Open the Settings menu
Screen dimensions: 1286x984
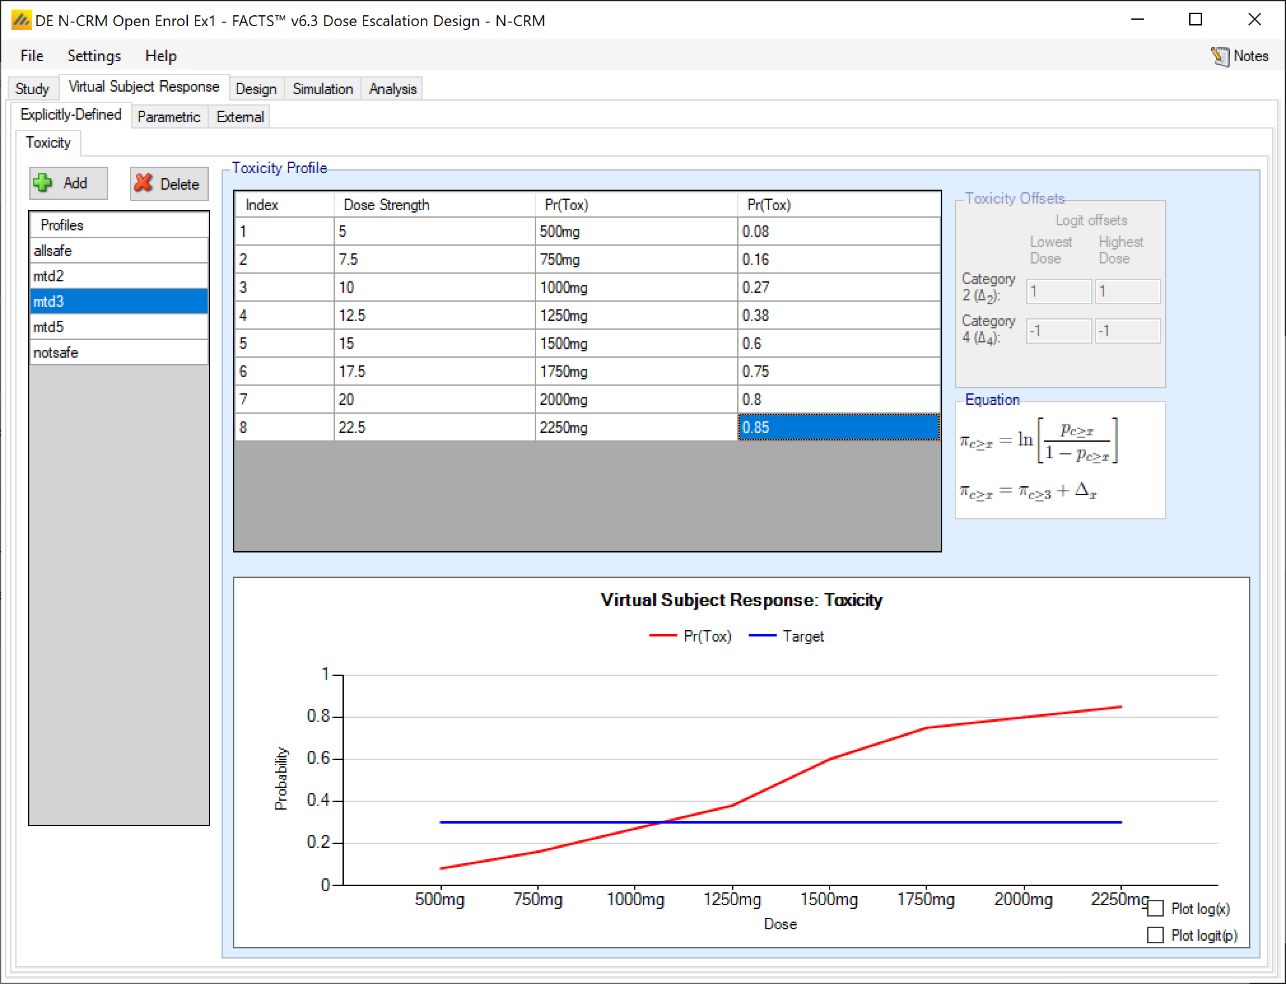(x=94, y=56)
